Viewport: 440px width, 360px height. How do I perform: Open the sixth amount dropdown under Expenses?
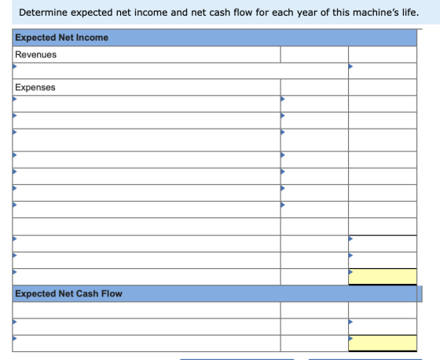[x=314, y=193]
